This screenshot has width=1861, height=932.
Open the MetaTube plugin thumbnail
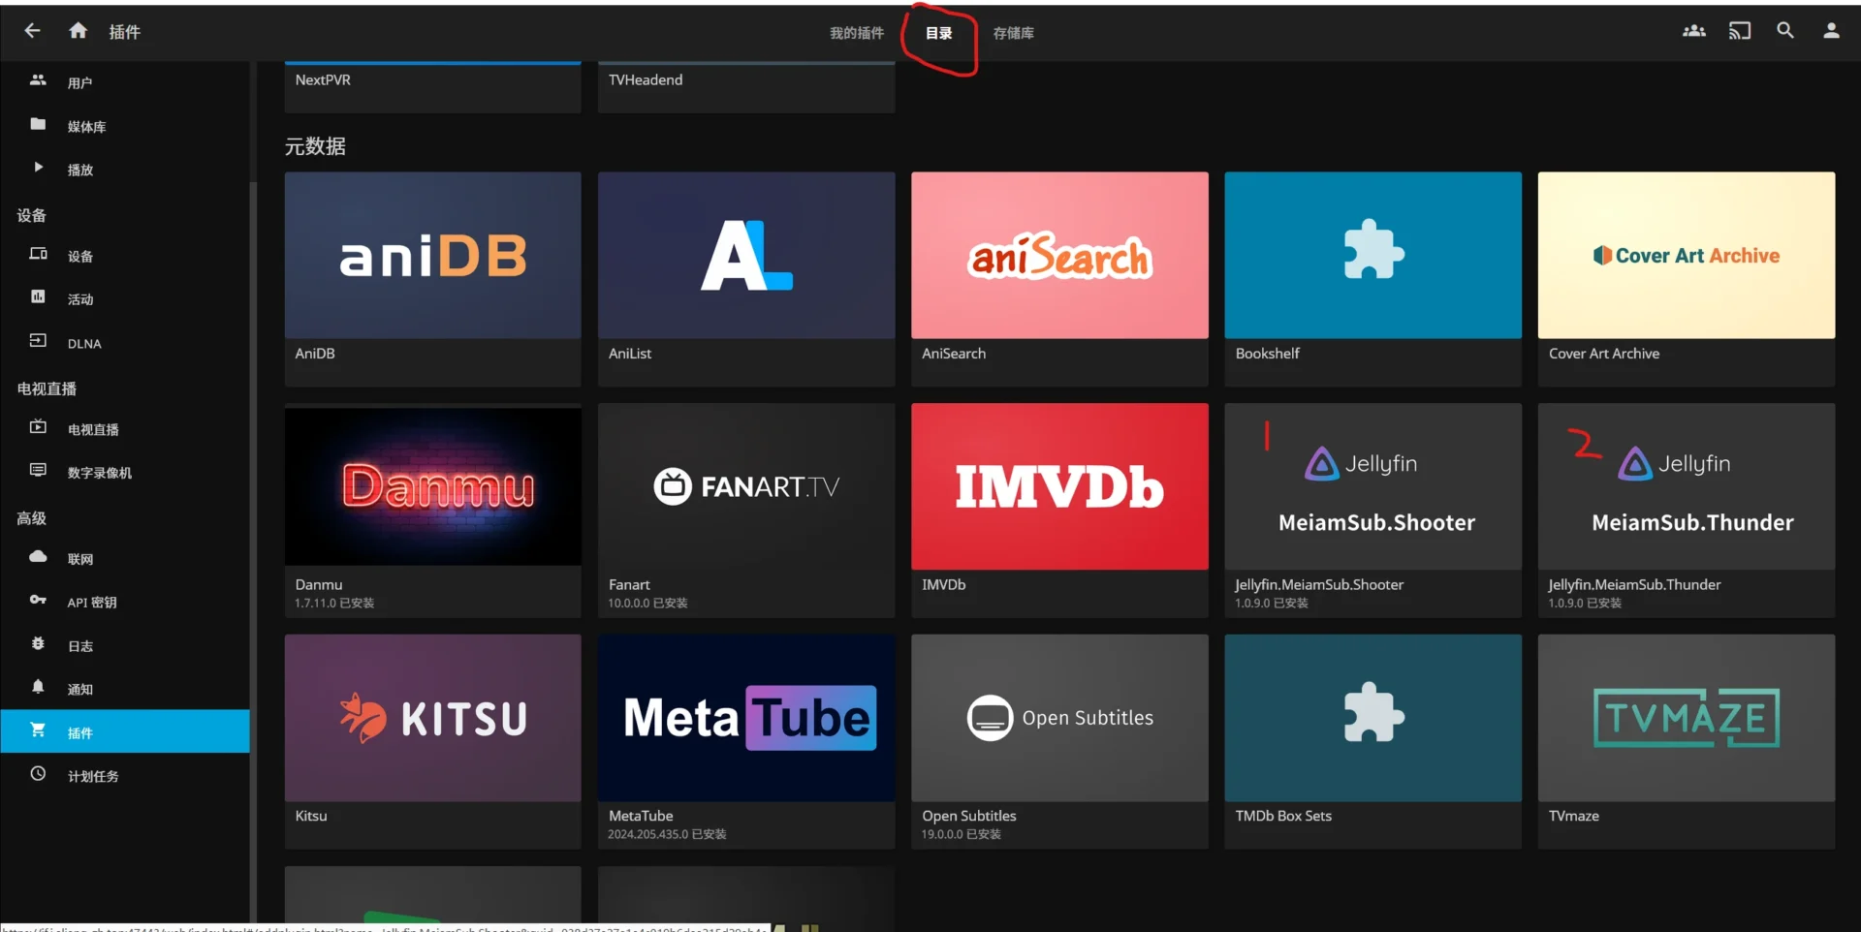tap(745, 718)
